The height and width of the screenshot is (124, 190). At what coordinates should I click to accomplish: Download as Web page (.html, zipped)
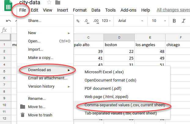(122, 97)
